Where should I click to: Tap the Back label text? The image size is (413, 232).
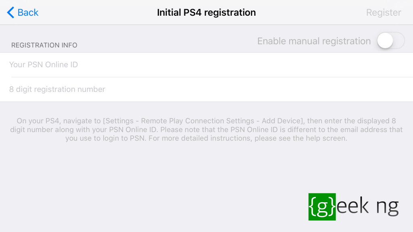click(x=28, y=12)
